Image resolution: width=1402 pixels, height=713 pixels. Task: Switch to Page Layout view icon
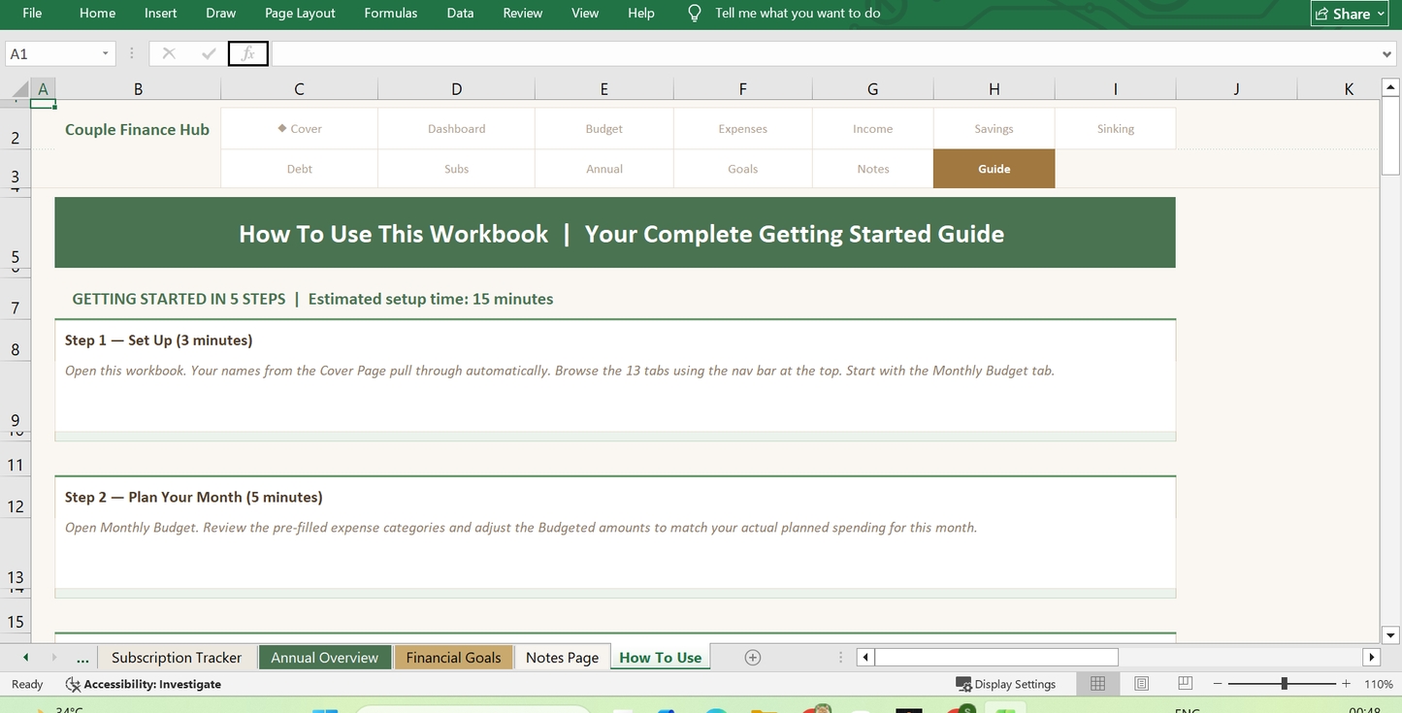(1141, 684)
